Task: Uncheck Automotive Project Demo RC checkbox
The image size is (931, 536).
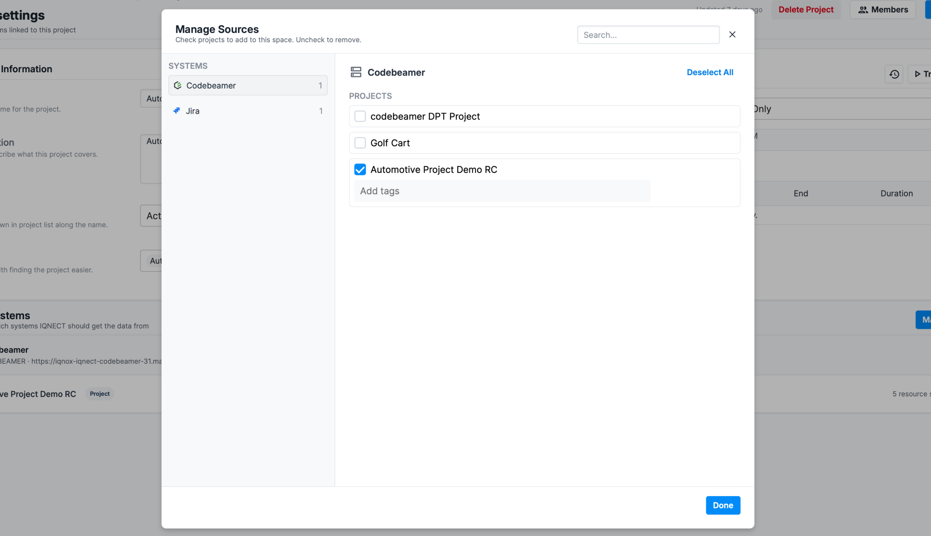Action: 360,169
